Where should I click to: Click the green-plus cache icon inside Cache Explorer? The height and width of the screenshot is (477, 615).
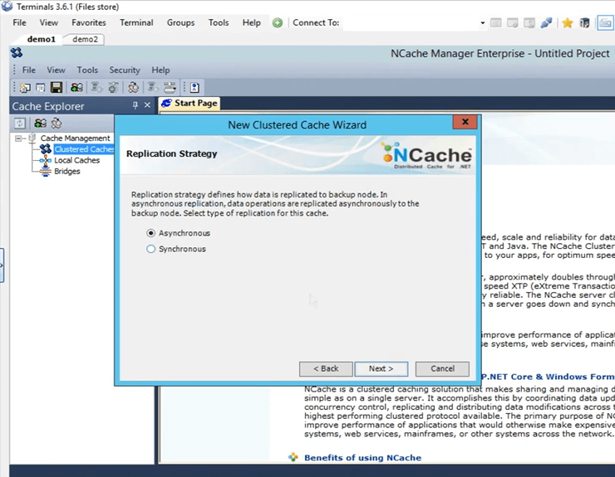pyautogui.click(x=40, y=124)
